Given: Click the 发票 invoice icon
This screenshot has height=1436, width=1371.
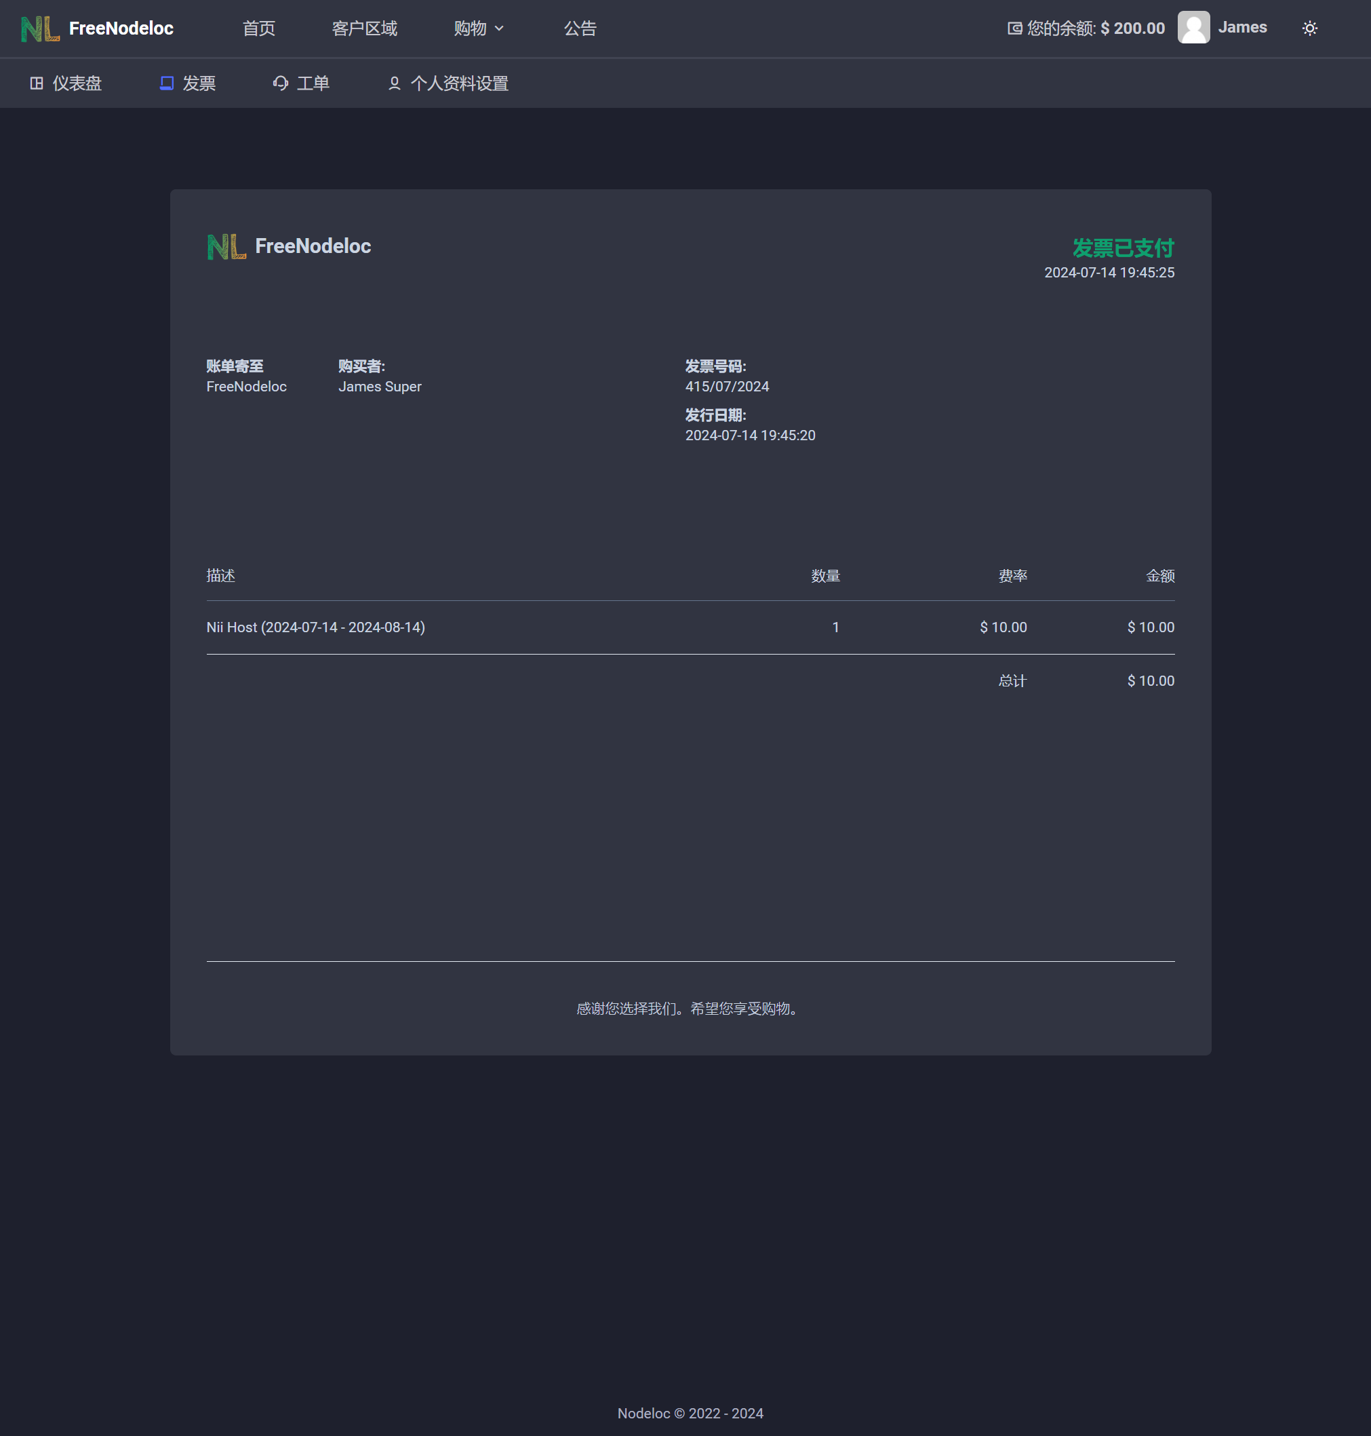Looking at the screenshot, I should (167, 83).
